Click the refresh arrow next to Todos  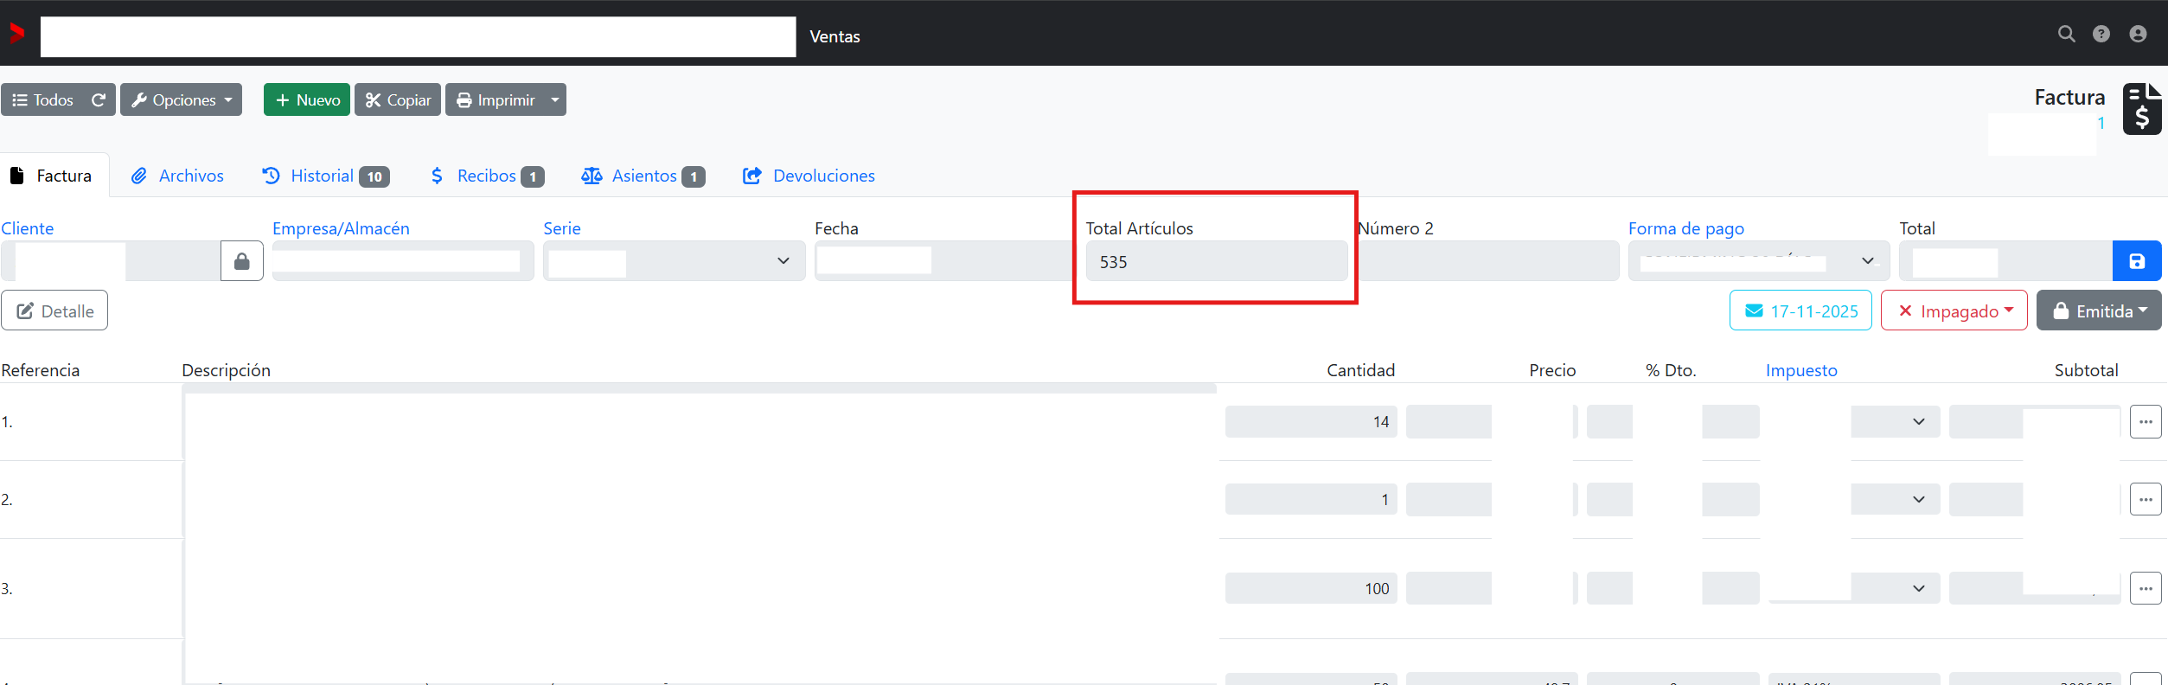point(99,100)
